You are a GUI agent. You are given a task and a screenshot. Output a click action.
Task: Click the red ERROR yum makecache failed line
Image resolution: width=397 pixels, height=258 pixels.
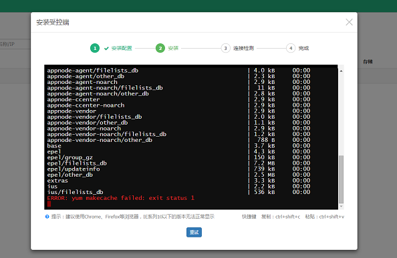point(121,198)
